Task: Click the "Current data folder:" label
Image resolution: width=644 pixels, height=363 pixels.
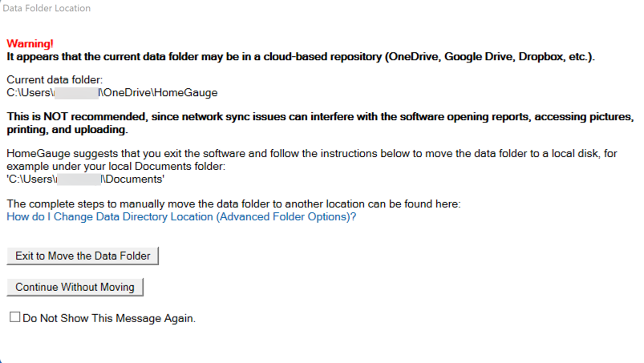Action: pyautogui.click(x=54, y=79)
